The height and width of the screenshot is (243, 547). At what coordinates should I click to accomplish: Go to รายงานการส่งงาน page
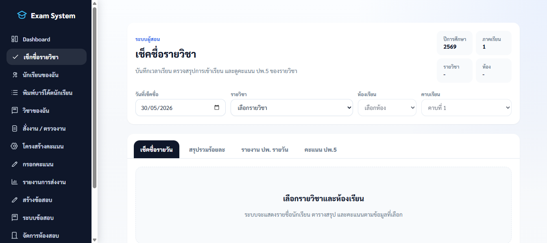46,182
